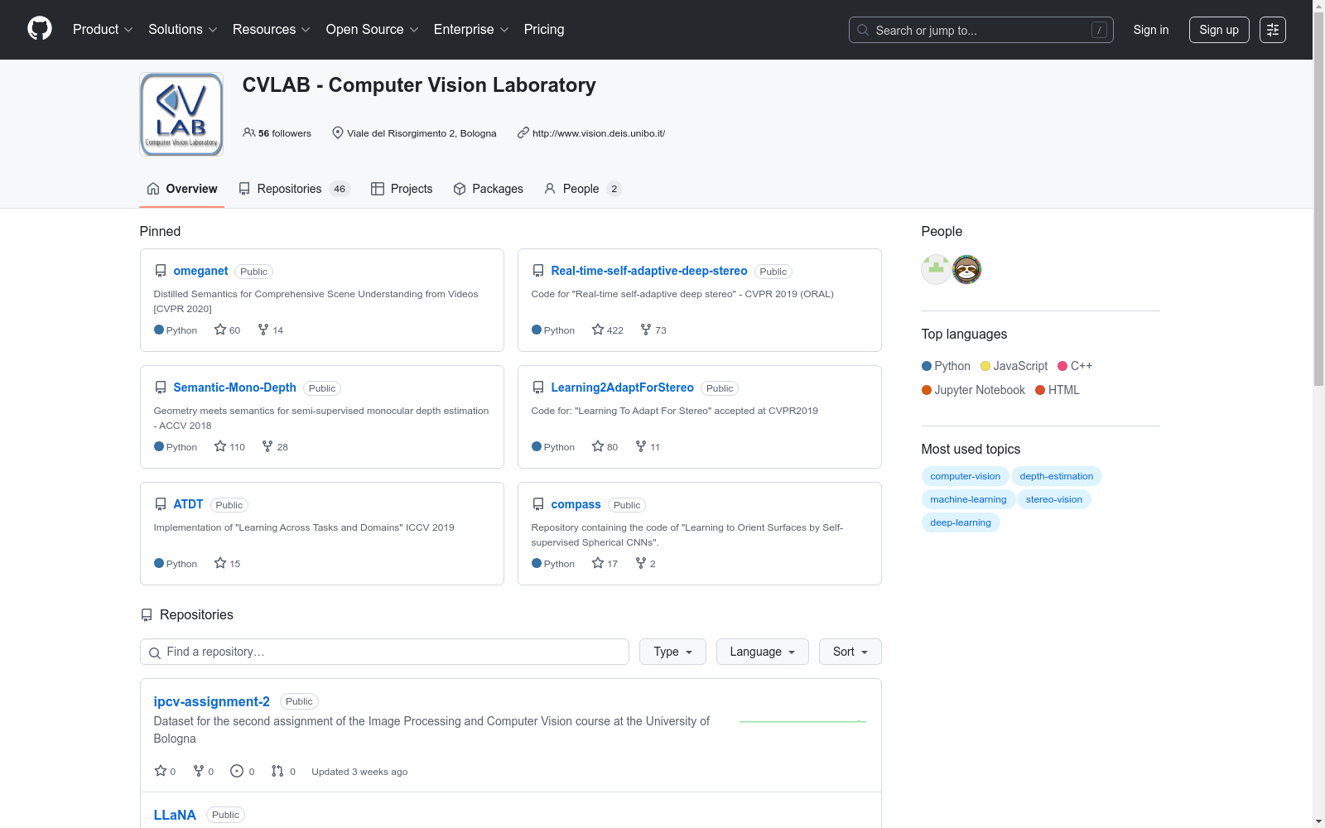Filter by Python in Top languages

pyautogui.click(x=946, y=366)
